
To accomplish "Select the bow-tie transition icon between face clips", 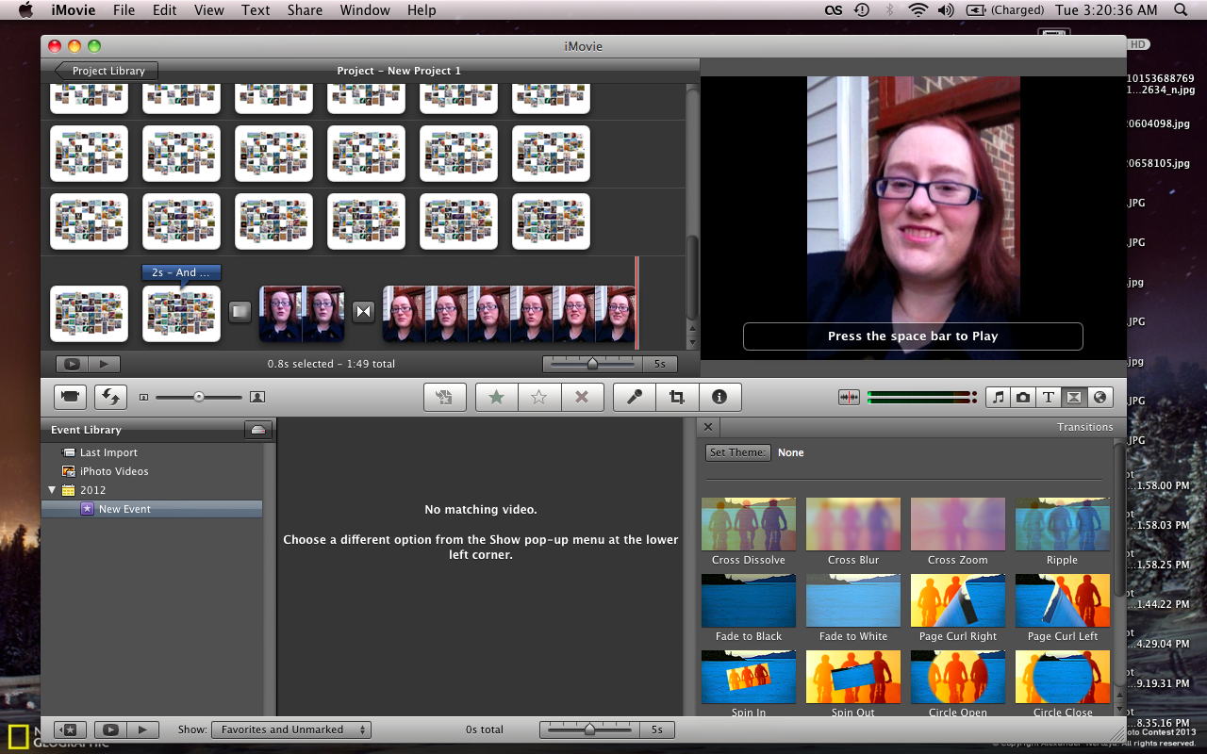I will pyautogui.click(x=363, y=311).
